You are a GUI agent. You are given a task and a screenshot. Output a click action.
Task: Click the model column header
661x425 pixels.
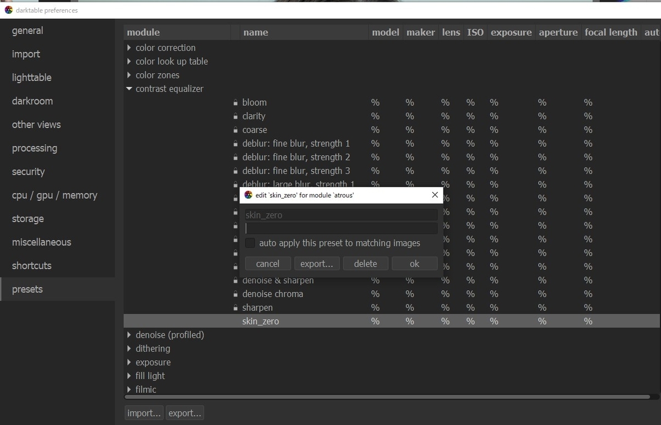(x=386, y=32)
